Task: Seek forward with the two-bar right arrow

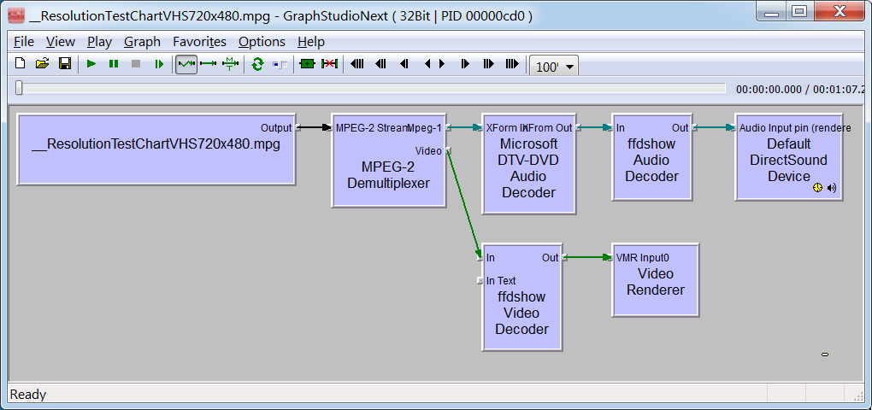Action: (x=465, y=64)
